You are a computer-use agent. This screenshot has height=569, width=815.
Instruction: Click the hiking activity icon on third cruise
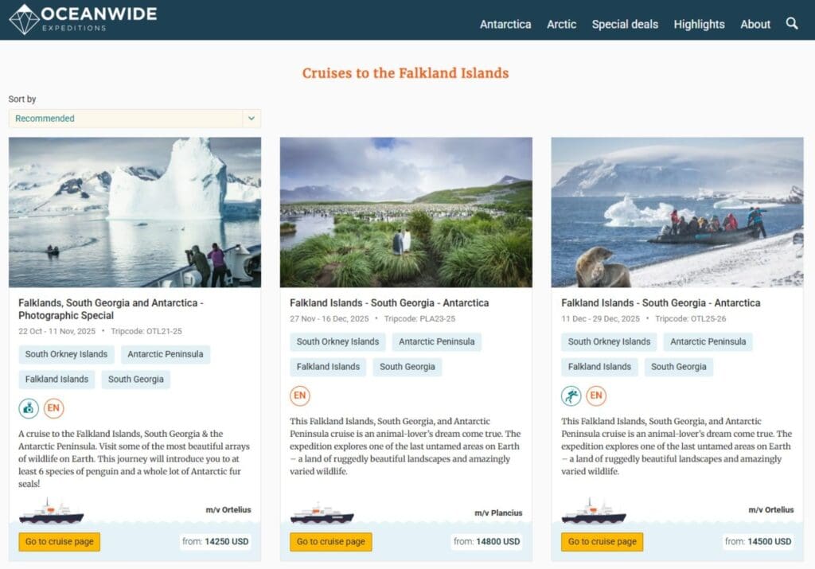tap(571, 396)
